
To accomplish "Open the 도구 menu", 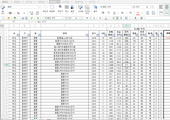I will pos(92,2).
